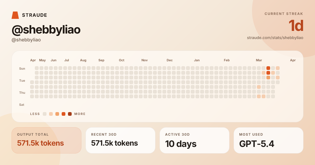Click the Mar month label on heatmap

click(259, 60)
